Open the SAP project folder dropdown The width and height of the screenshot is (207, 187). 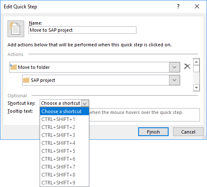point(174,80)
